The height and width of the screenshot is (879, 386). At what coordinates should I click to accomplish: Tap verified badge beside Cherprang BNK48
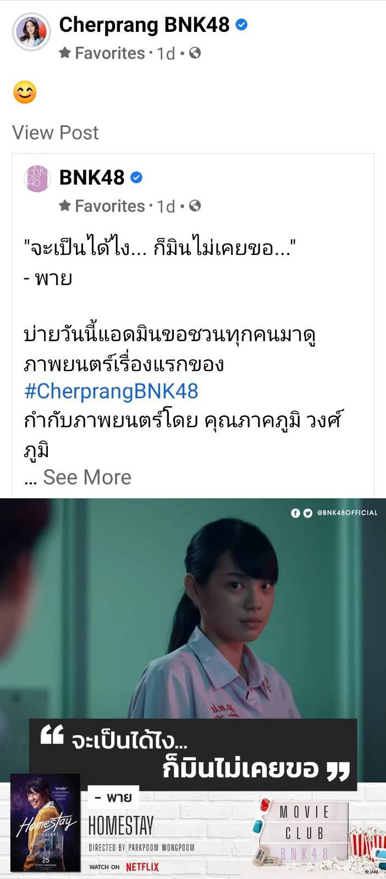(241, 25)
